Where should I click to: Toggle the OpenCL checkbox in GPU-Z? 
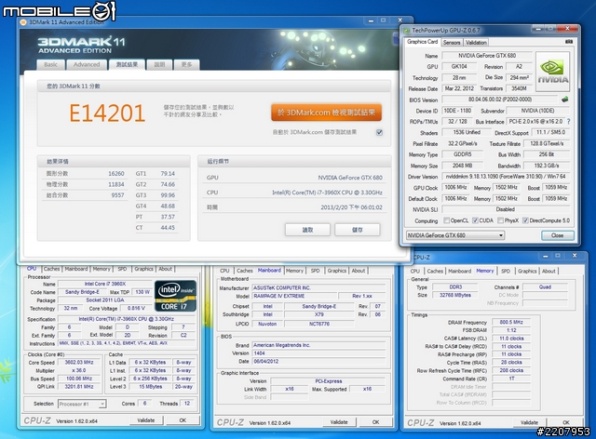click(x=447, y=220)
